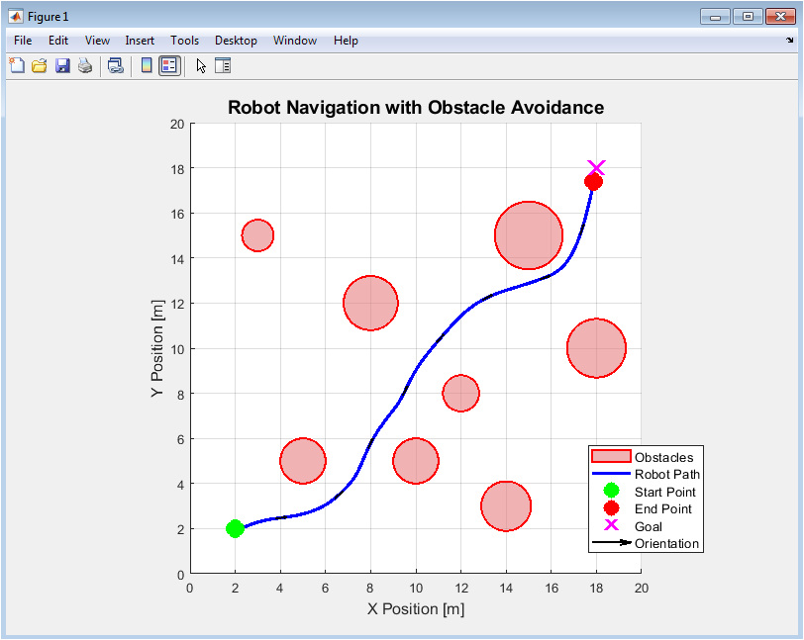Click the Link Plot toolbar icon

[x=116, y=66]
